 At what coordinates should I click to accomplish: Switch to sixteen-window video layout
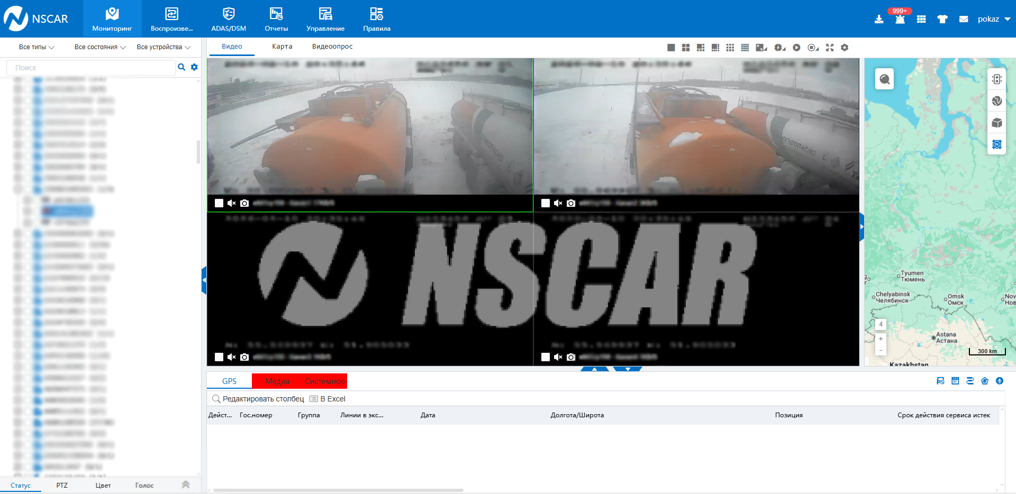pyautogui.click(x=745, y=48)
